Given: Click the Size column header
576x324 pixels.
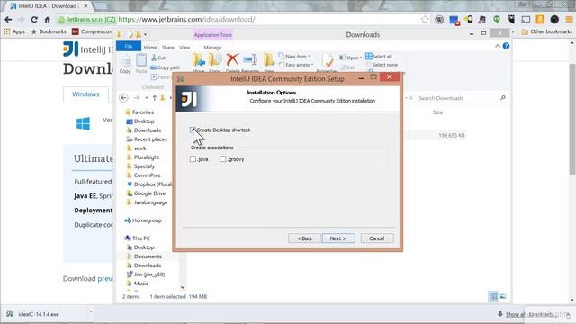Looking at the screenshot, I should pos(437,112).
